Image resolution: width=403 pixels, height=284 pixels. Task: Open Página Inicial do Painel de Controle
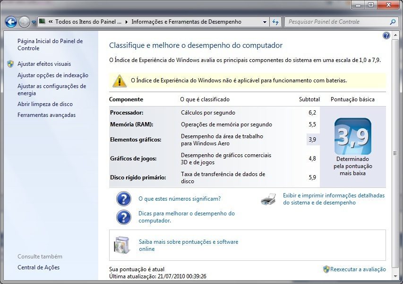(x=50, y=44)
